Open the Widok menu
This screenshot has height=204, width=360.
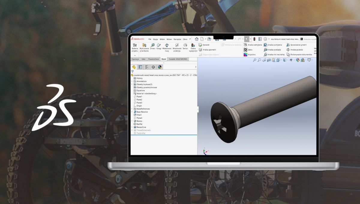(162, 39)
